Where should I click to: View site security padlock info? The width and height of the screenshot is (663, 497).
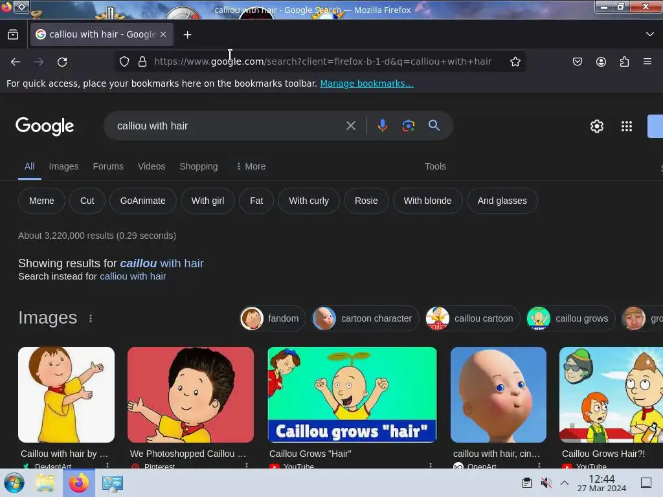click(x=142, y=61)
